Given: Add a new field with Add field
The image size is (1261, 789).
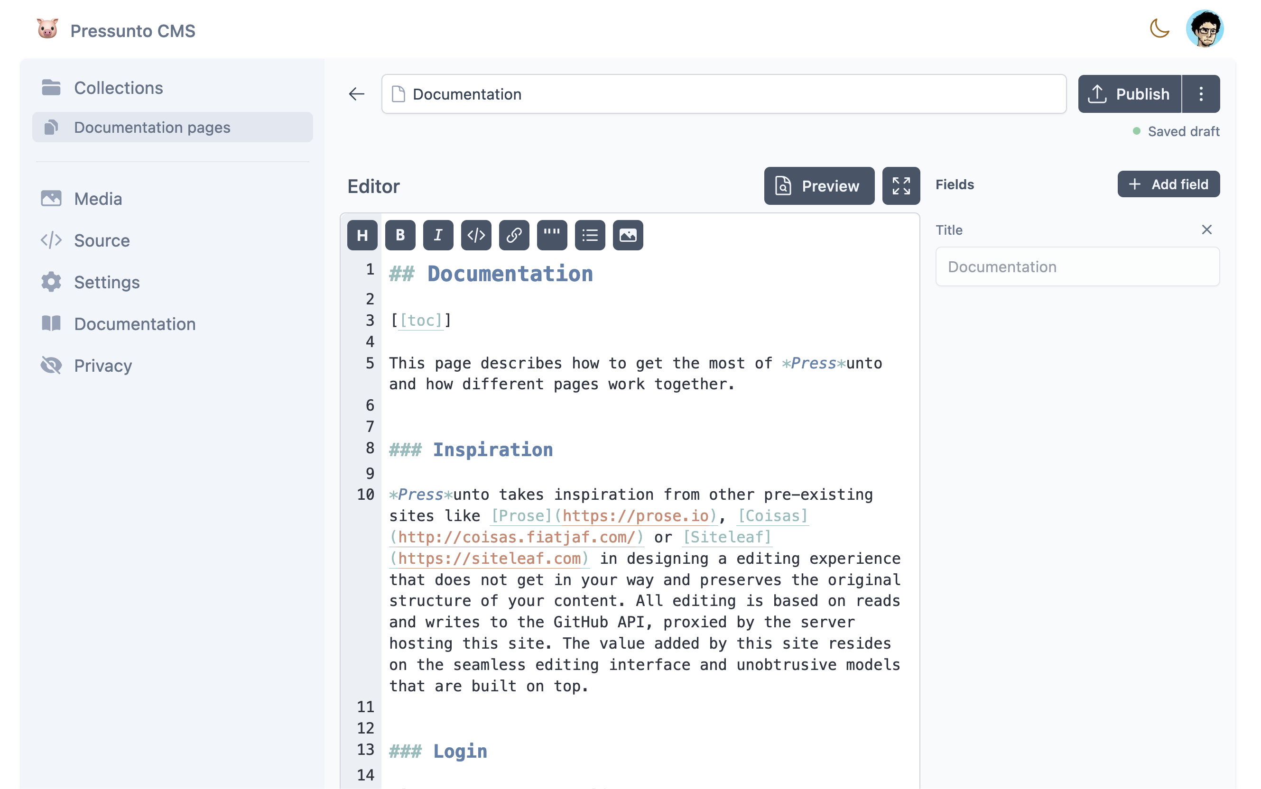Looking at the screenshot, I should [x=1168, y=184].
